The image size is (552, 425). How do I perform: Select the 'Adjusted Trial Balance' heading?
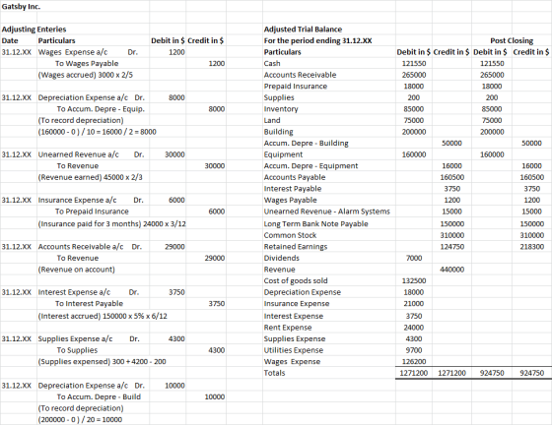(x=304, y=30)
